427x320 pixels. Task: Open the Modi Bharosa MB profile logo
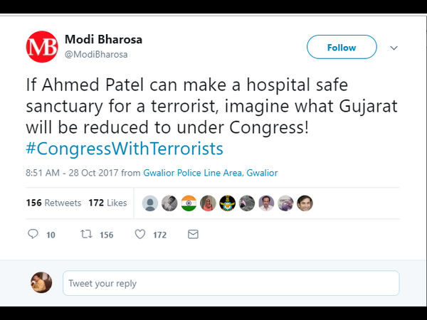(x=42, y=48)
